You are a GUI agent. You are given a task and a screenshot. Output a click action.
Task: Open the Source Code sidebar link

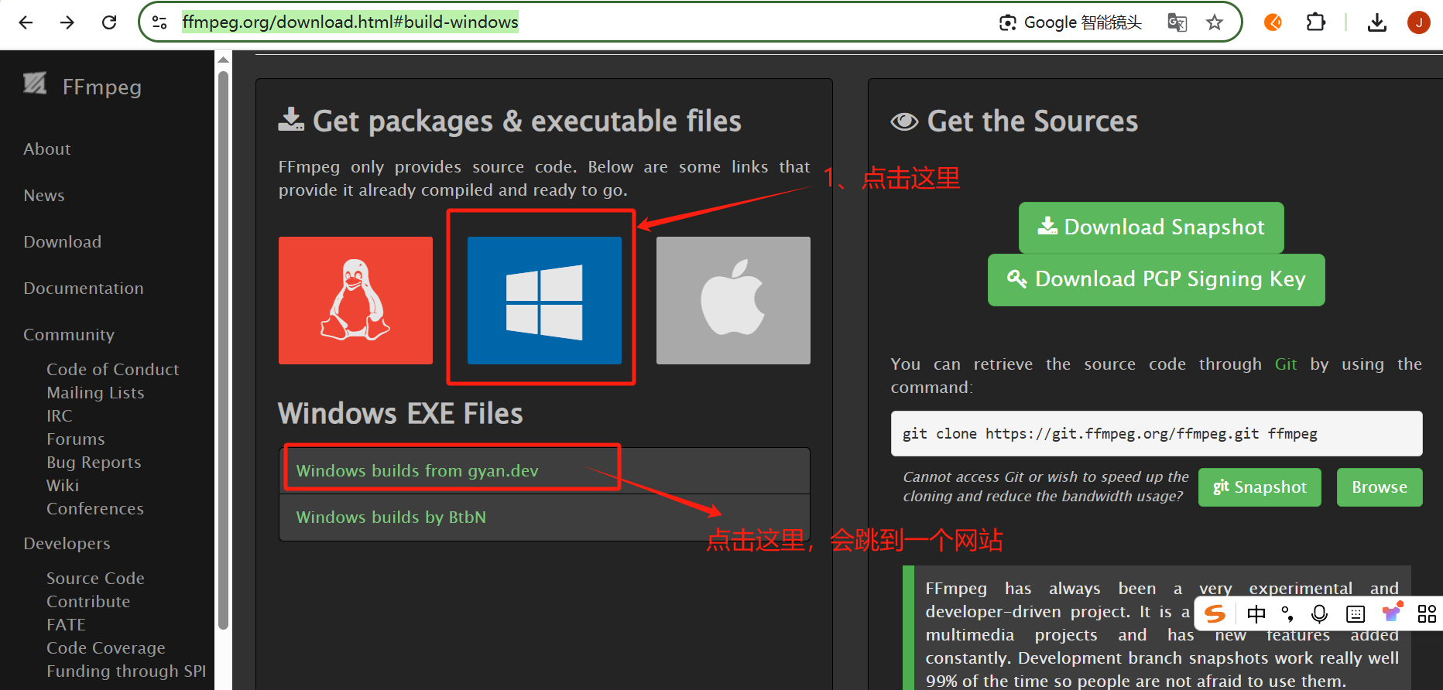pyautogui.click(x=95, y=578)
